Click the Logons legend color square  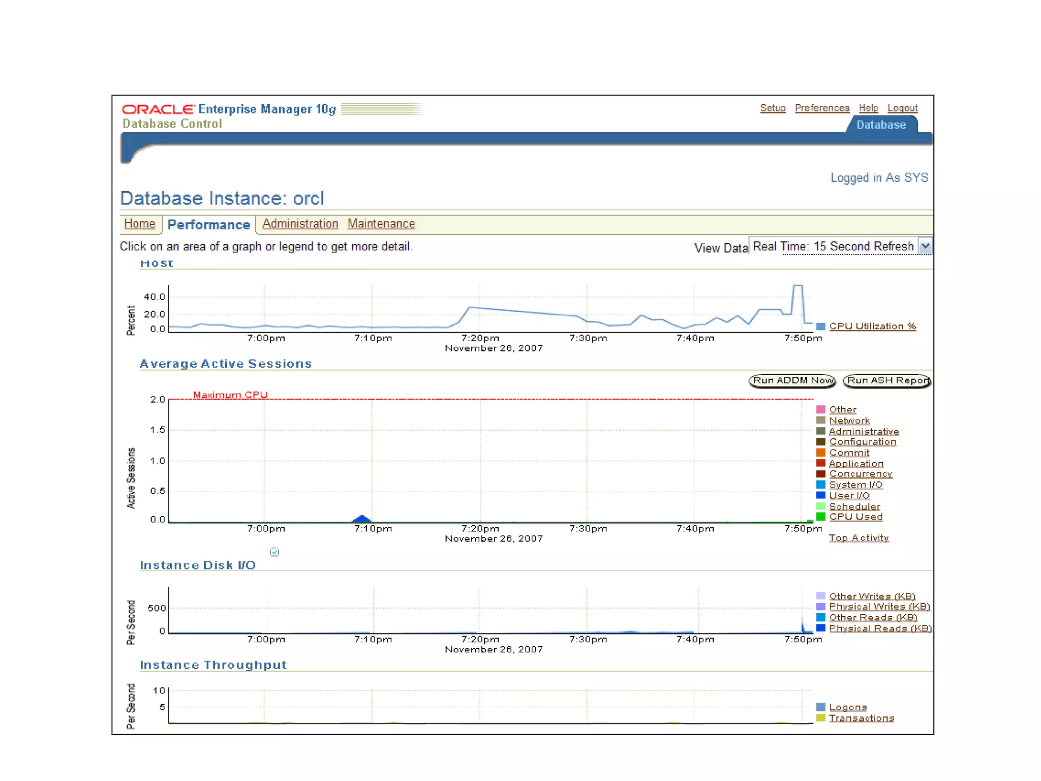click(x=820, y=707)
